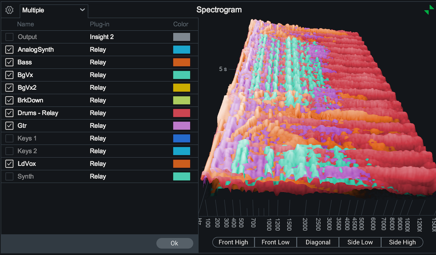Click the LdVox orange color swatch

pyautogui.click(x=181, y=164)
